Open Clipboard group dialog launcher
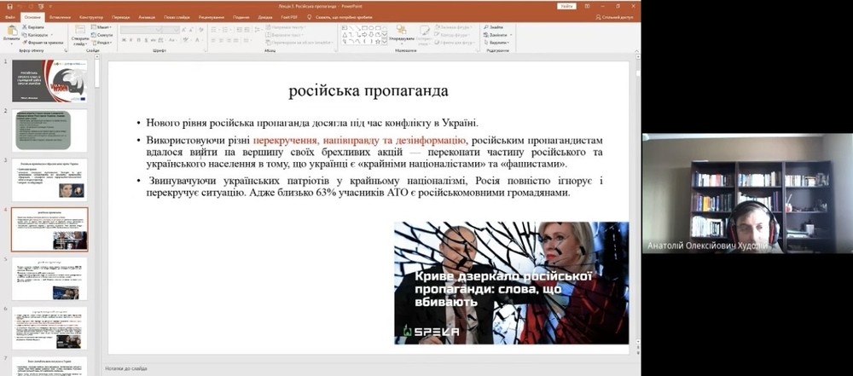 (66, 50)
